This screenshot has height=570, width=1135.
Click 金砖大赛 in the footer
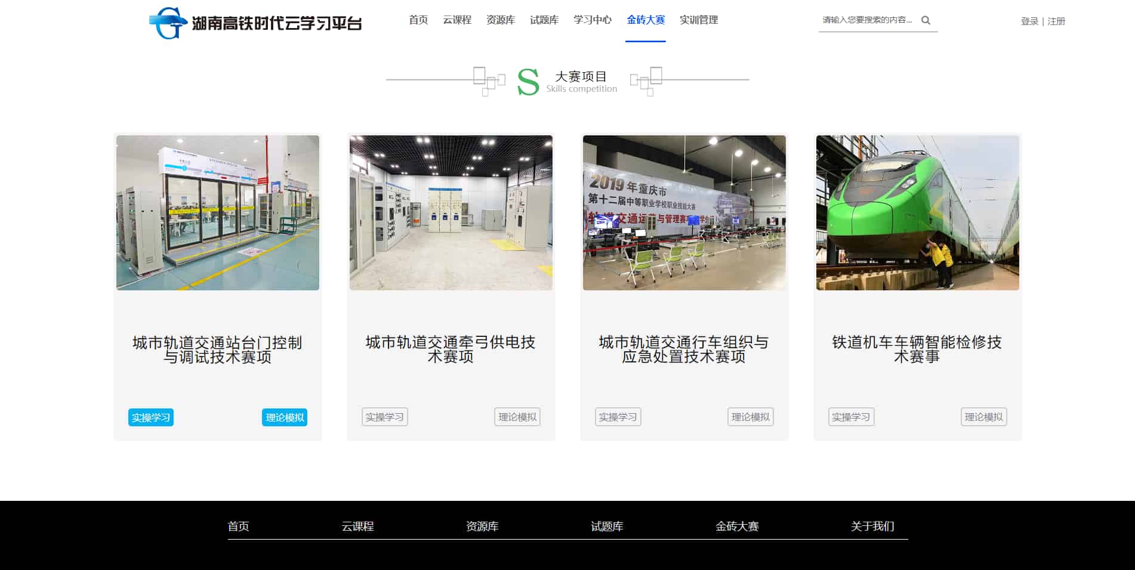737,526
